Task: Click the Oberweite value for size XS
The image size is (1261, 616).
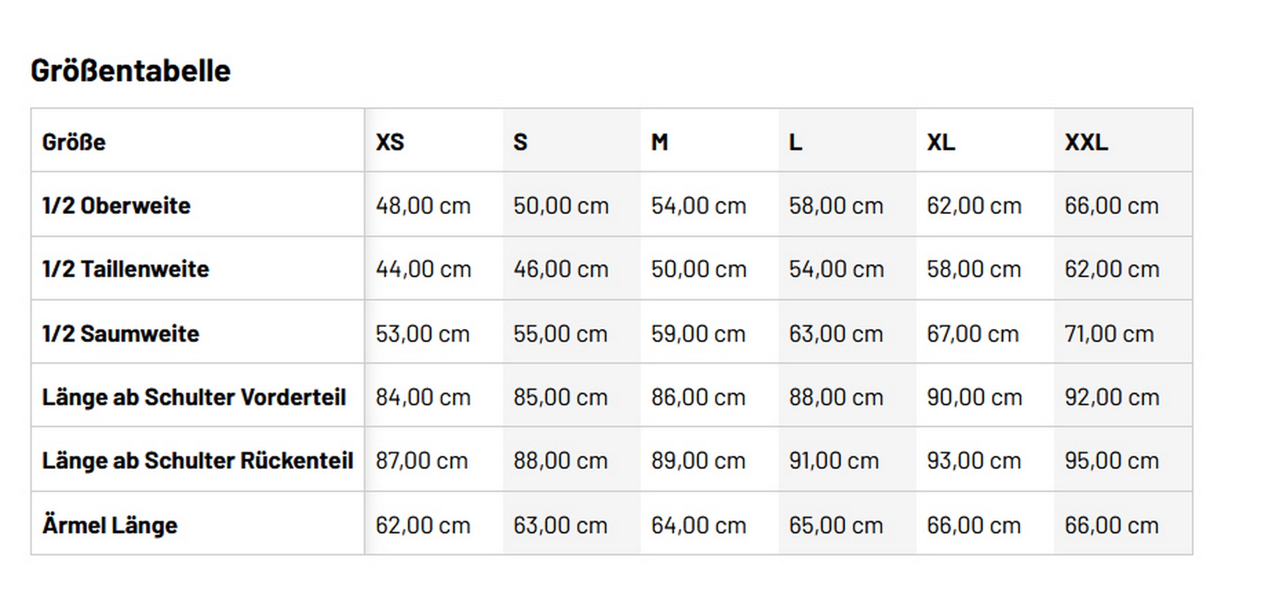Action: 423,206
